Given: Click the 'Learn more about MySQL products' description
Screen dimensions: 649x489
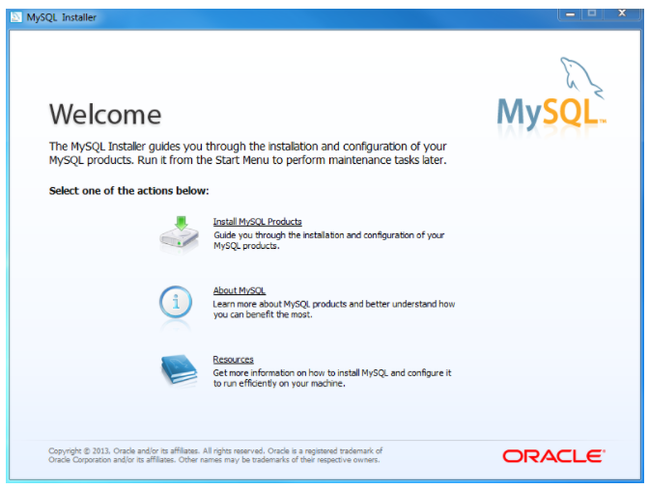Looking at the screenshot, I should (x=333, y=310).
